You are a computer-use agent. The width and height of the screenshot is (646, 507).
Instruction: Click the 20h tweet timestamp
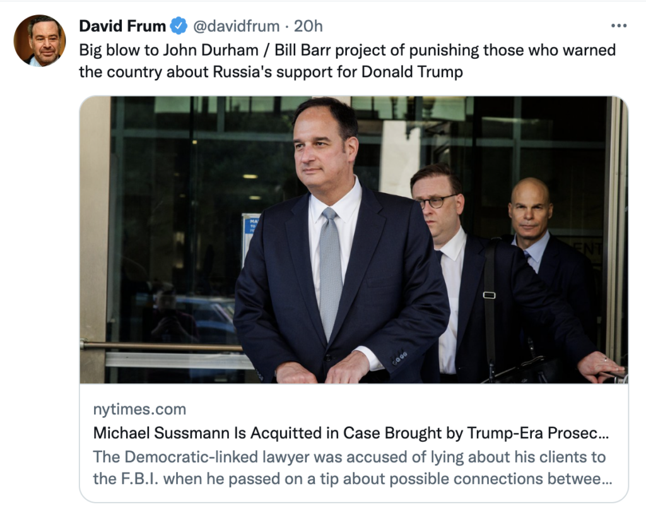(x=308, y=26)
